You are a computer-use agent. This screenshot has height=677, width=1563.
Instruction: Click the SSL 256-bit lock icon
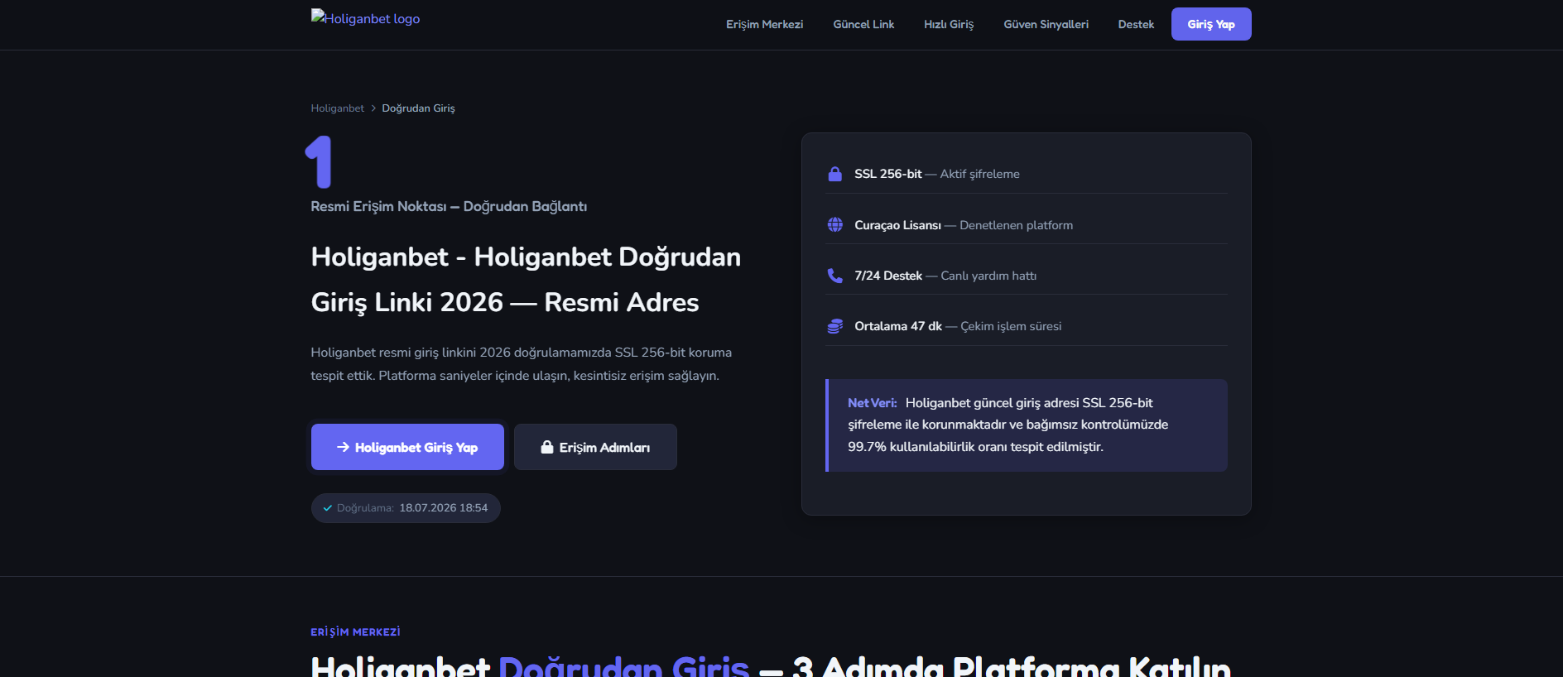pyautogui.click(x=834, y=174)
